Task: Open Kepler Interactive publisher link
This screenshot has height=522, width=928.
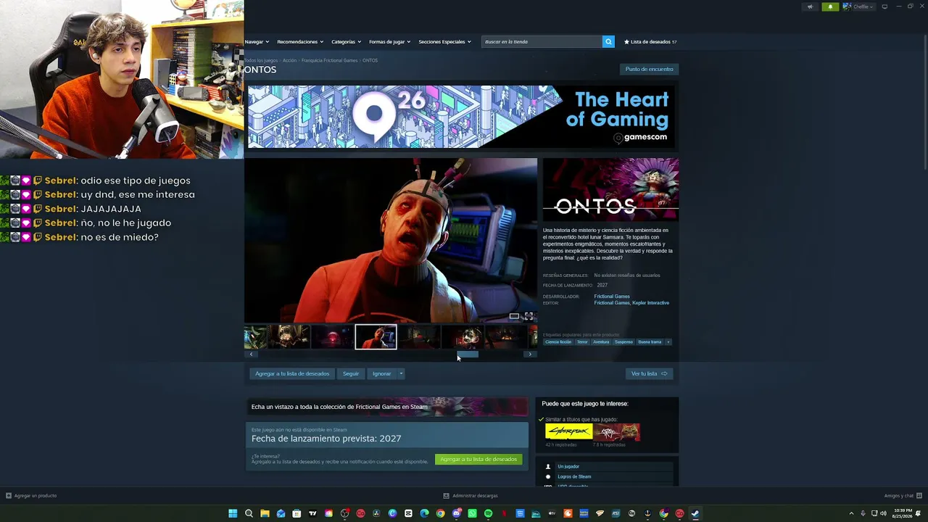Action: [x=651, y=302]
